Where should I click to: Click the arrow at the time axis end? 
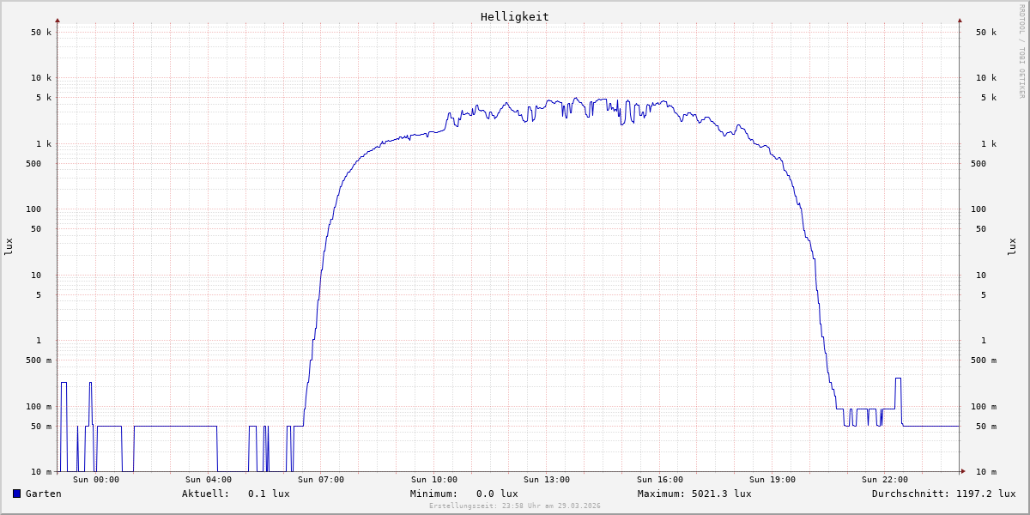(x=963, y=471)
